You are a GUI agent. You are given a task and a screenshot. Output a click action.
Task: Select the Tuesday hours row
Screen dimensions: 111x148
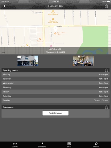pyautogui.click(x=55, y=79)
